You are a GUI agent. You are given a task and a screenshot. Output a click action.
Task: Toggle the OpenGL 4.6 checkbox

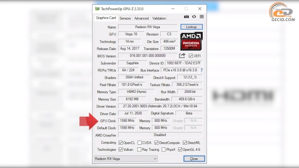click(x=180, y=149)
